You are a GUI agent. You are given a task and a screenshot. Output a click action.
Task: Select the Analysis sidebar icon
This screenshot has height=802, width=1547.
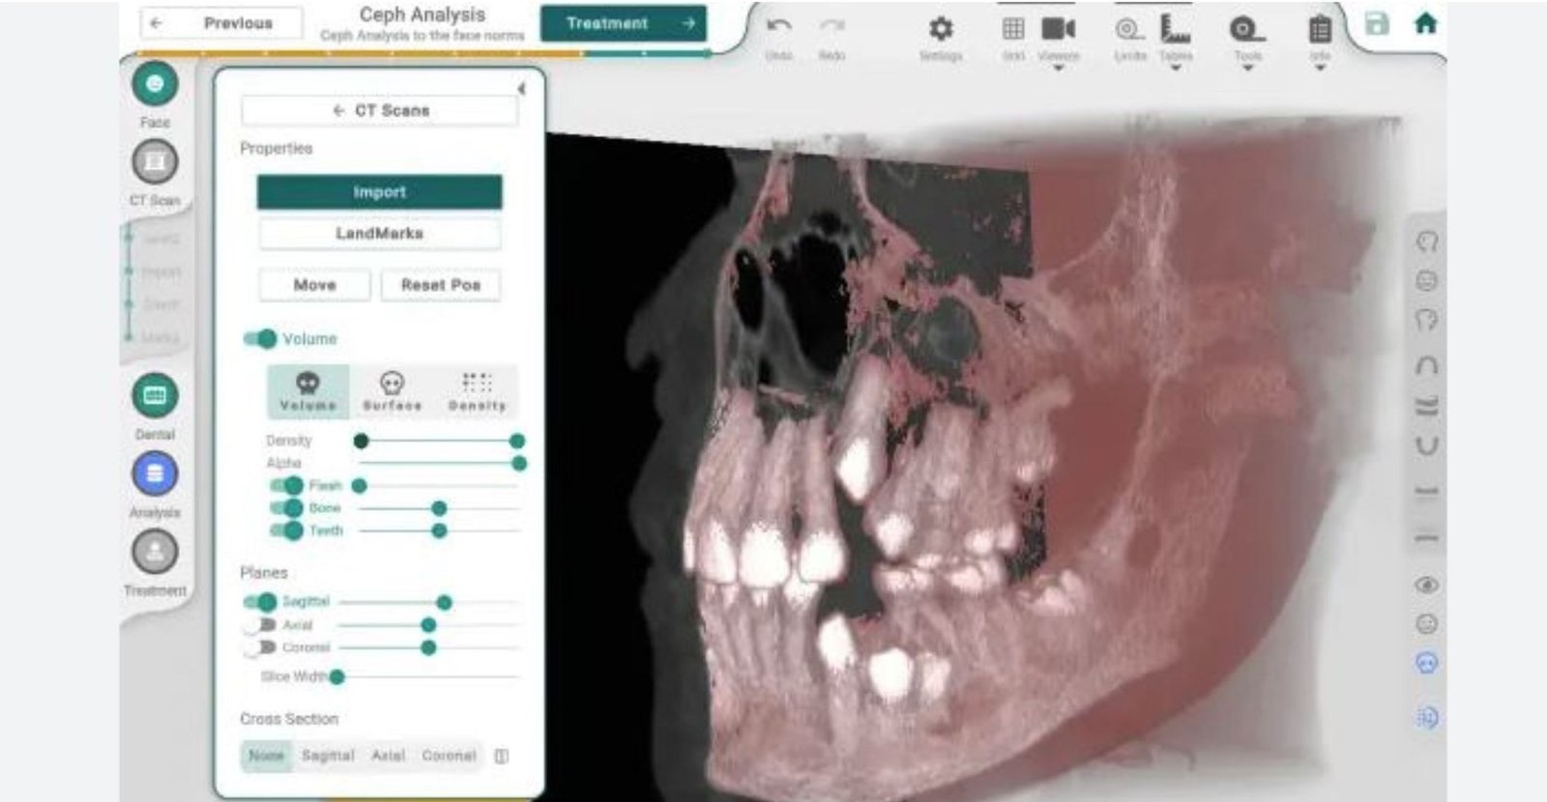tap(155, 474)
